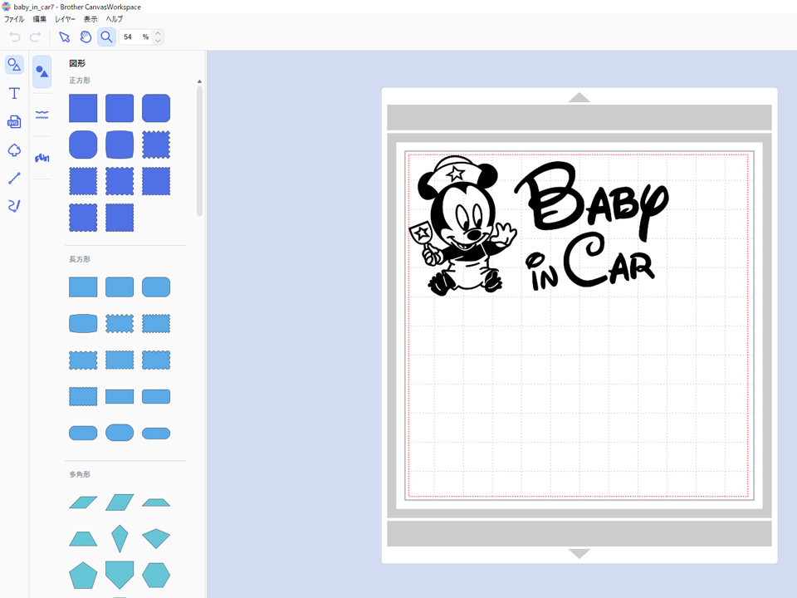This screenshot has height=598, width=797.
Task: Click the shapes panel scrollbar thumb
Action: pyautogui.click(x=199, y=151)
